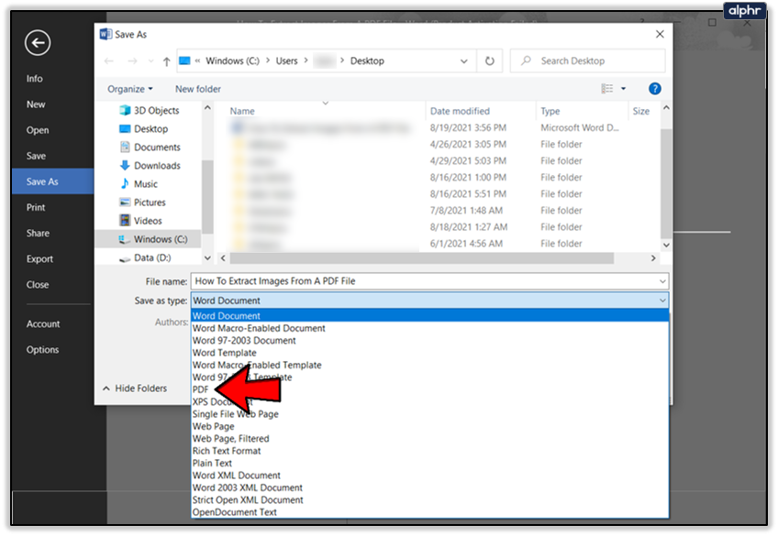Click the back arrow circle in Word backstage

[x=38, y=43]
